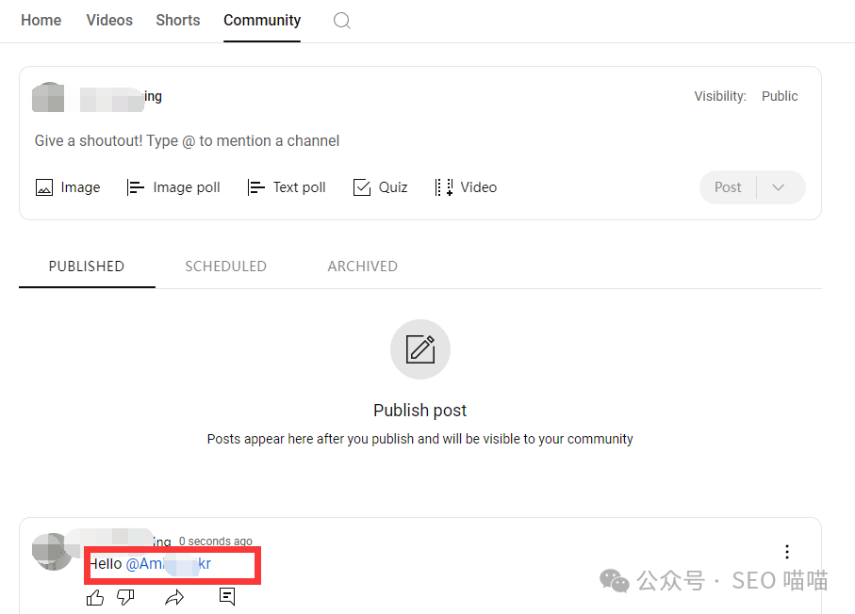Screen dimensions: 855x614
Task: Click the author avatar on the Hello post
Action: tap(53, 551)
